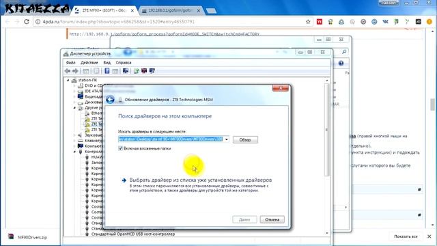437x246 pixels.
Task: Expand the 'Клавиатуры' category
Action: coord(74,141)
